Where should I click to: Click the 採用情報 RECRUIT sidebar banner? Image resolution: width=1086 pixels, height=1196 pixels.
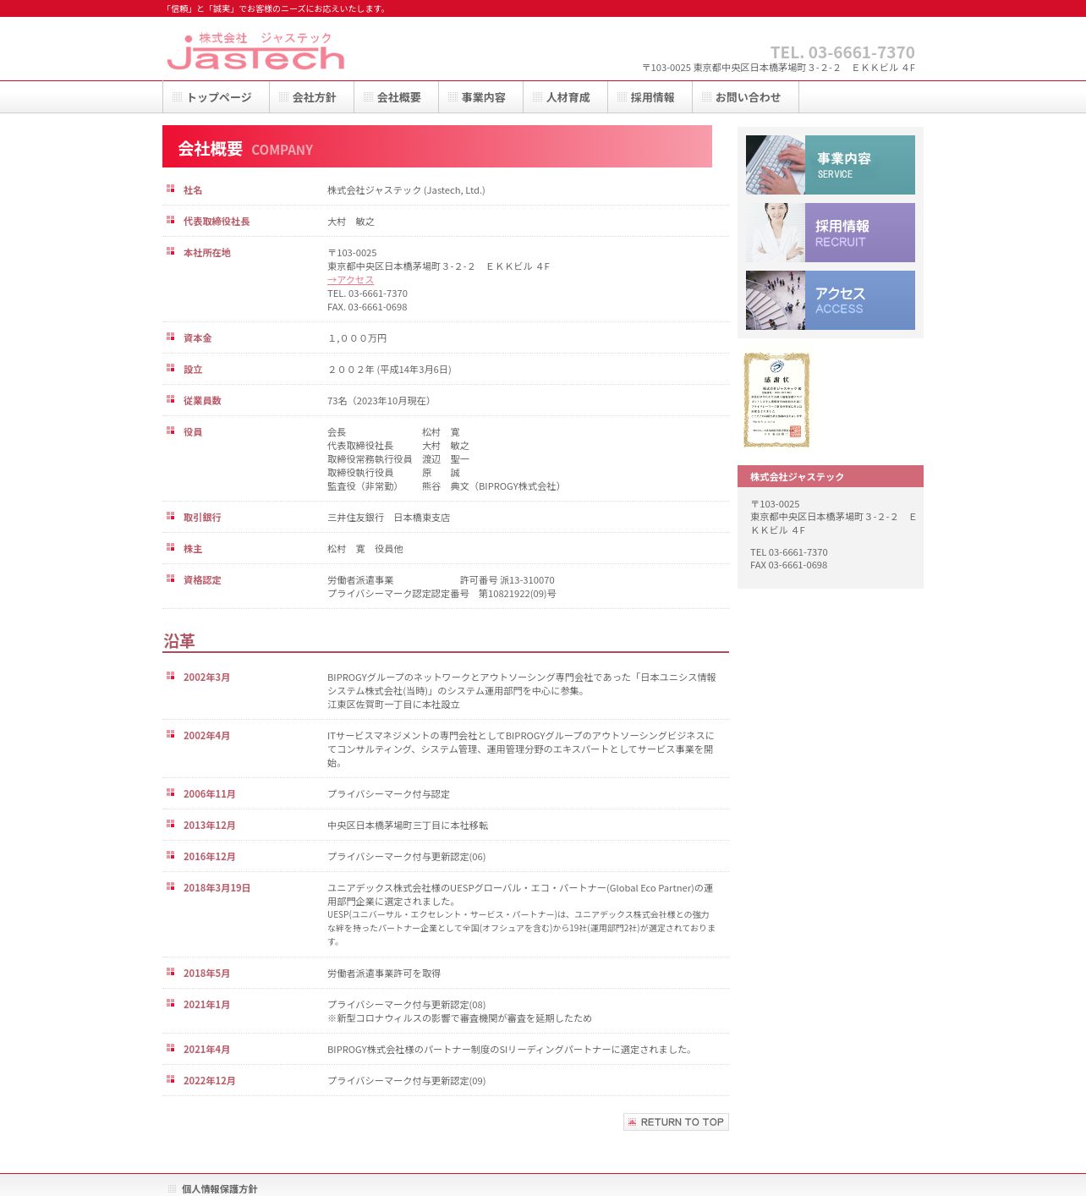(831, 233)
